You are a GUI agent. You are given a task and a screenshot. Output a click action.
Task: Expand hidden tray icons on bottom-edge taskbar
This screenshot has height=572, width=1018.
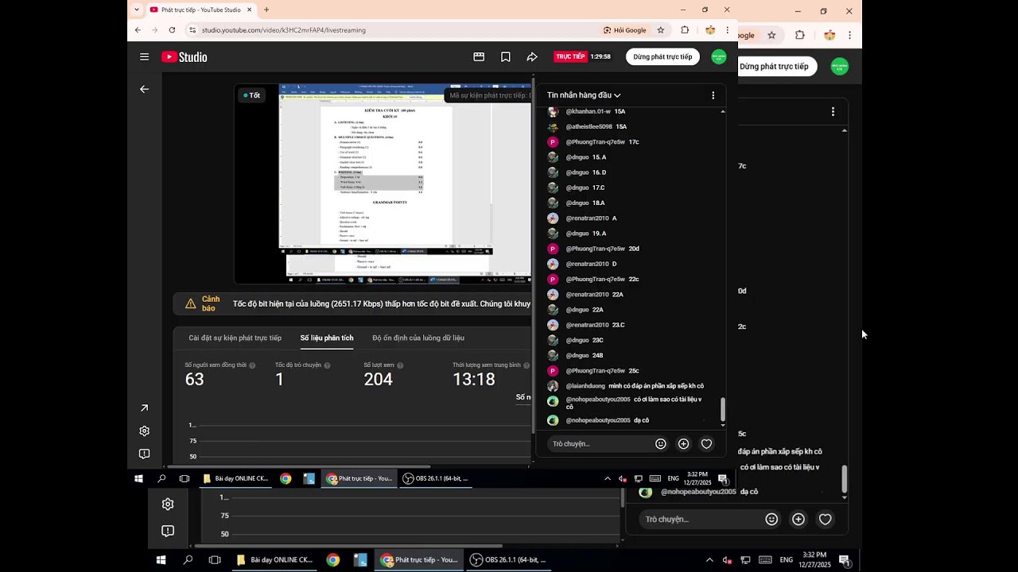click(x=709, y=560)
